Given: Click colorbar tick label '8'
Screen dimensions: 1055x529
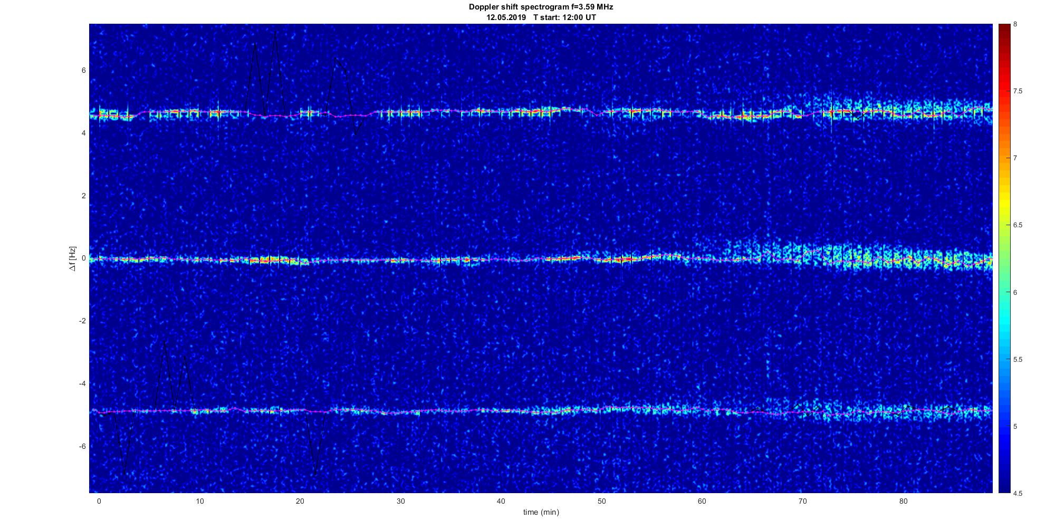Looking at the screenshot, I should 1015,24.
